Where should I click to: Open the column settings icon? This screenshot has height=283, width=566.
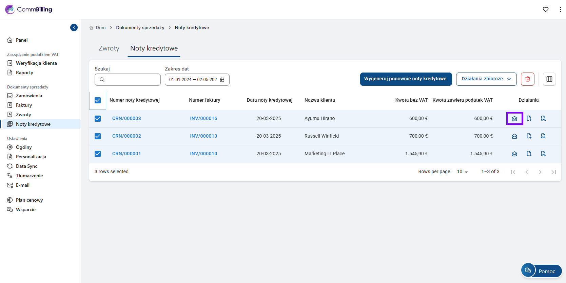coord(549,79)
